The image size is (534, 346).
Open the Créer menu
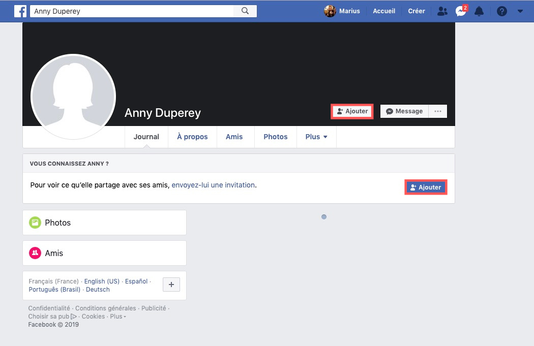(417, 11)
